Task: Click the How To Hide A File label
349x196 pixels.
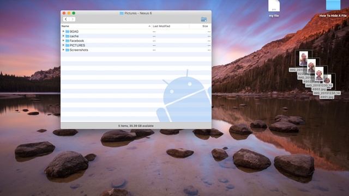Action: pos(333,16)
